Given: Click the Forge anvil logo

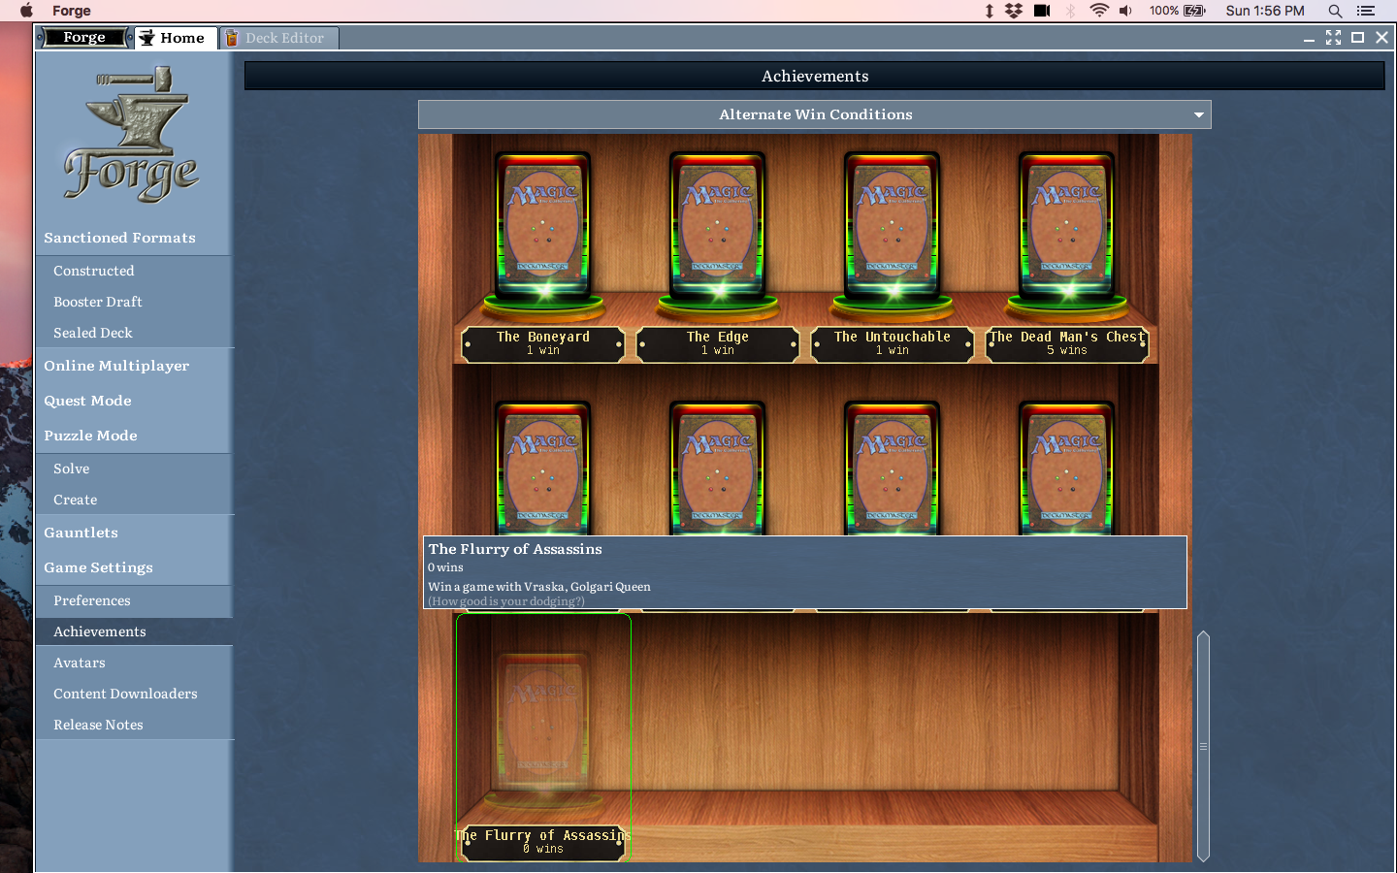Looking at the screenshot, I should click(132, 134).
